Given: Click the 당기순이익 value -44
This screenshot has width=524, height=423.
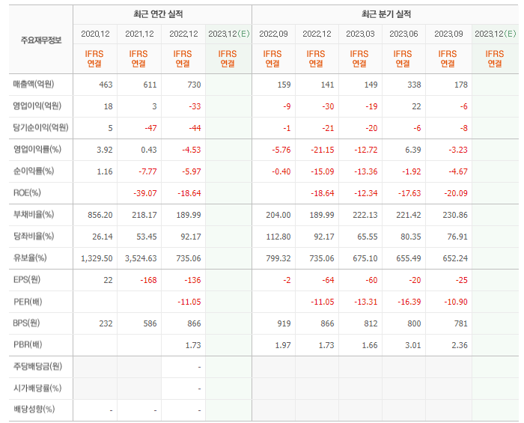Looking at the screenshot, I should [x=195, y=128].
